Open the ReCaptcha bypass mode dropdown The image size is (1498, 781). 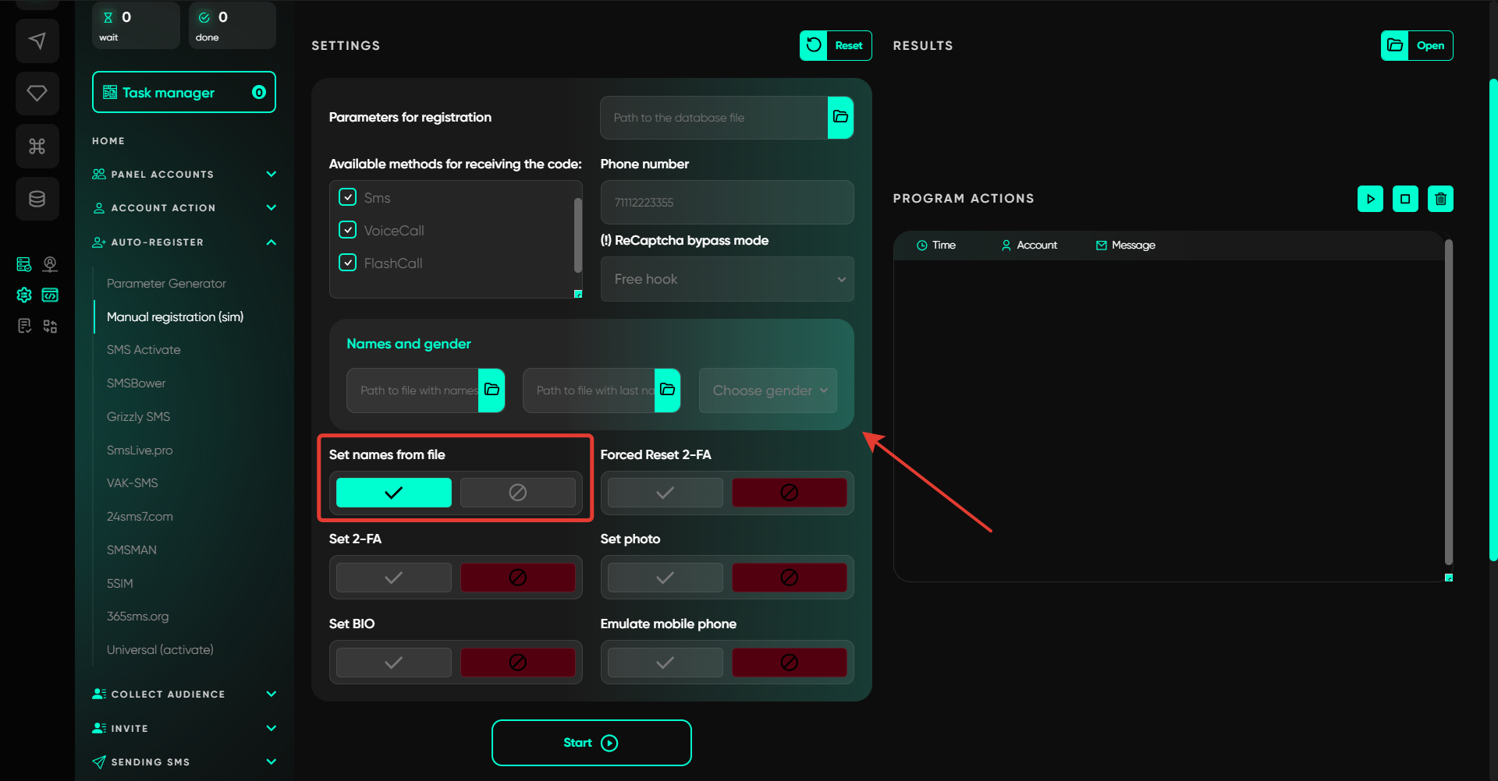pyautogui.click(x=726, y=279)
